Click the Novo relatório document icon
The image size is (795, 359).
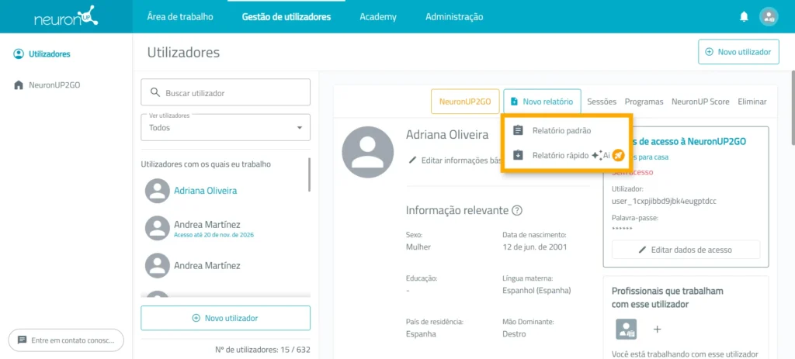(514, 102)
